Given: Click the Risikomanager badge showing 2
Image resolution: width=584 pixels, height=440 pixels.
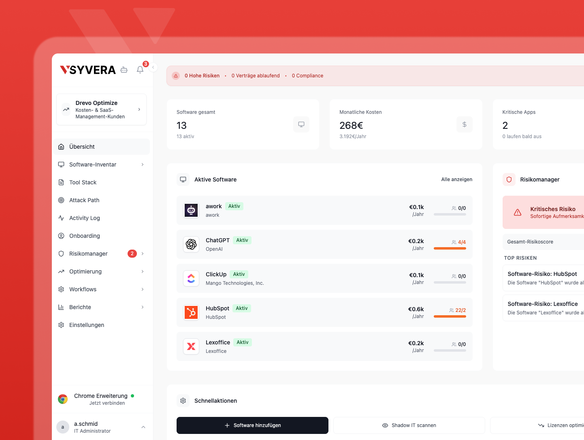Looking at the screenshot, I should [x=132, y=254].
